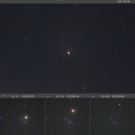Select the 04:15:09 timestamp text

tap(124, 1)
